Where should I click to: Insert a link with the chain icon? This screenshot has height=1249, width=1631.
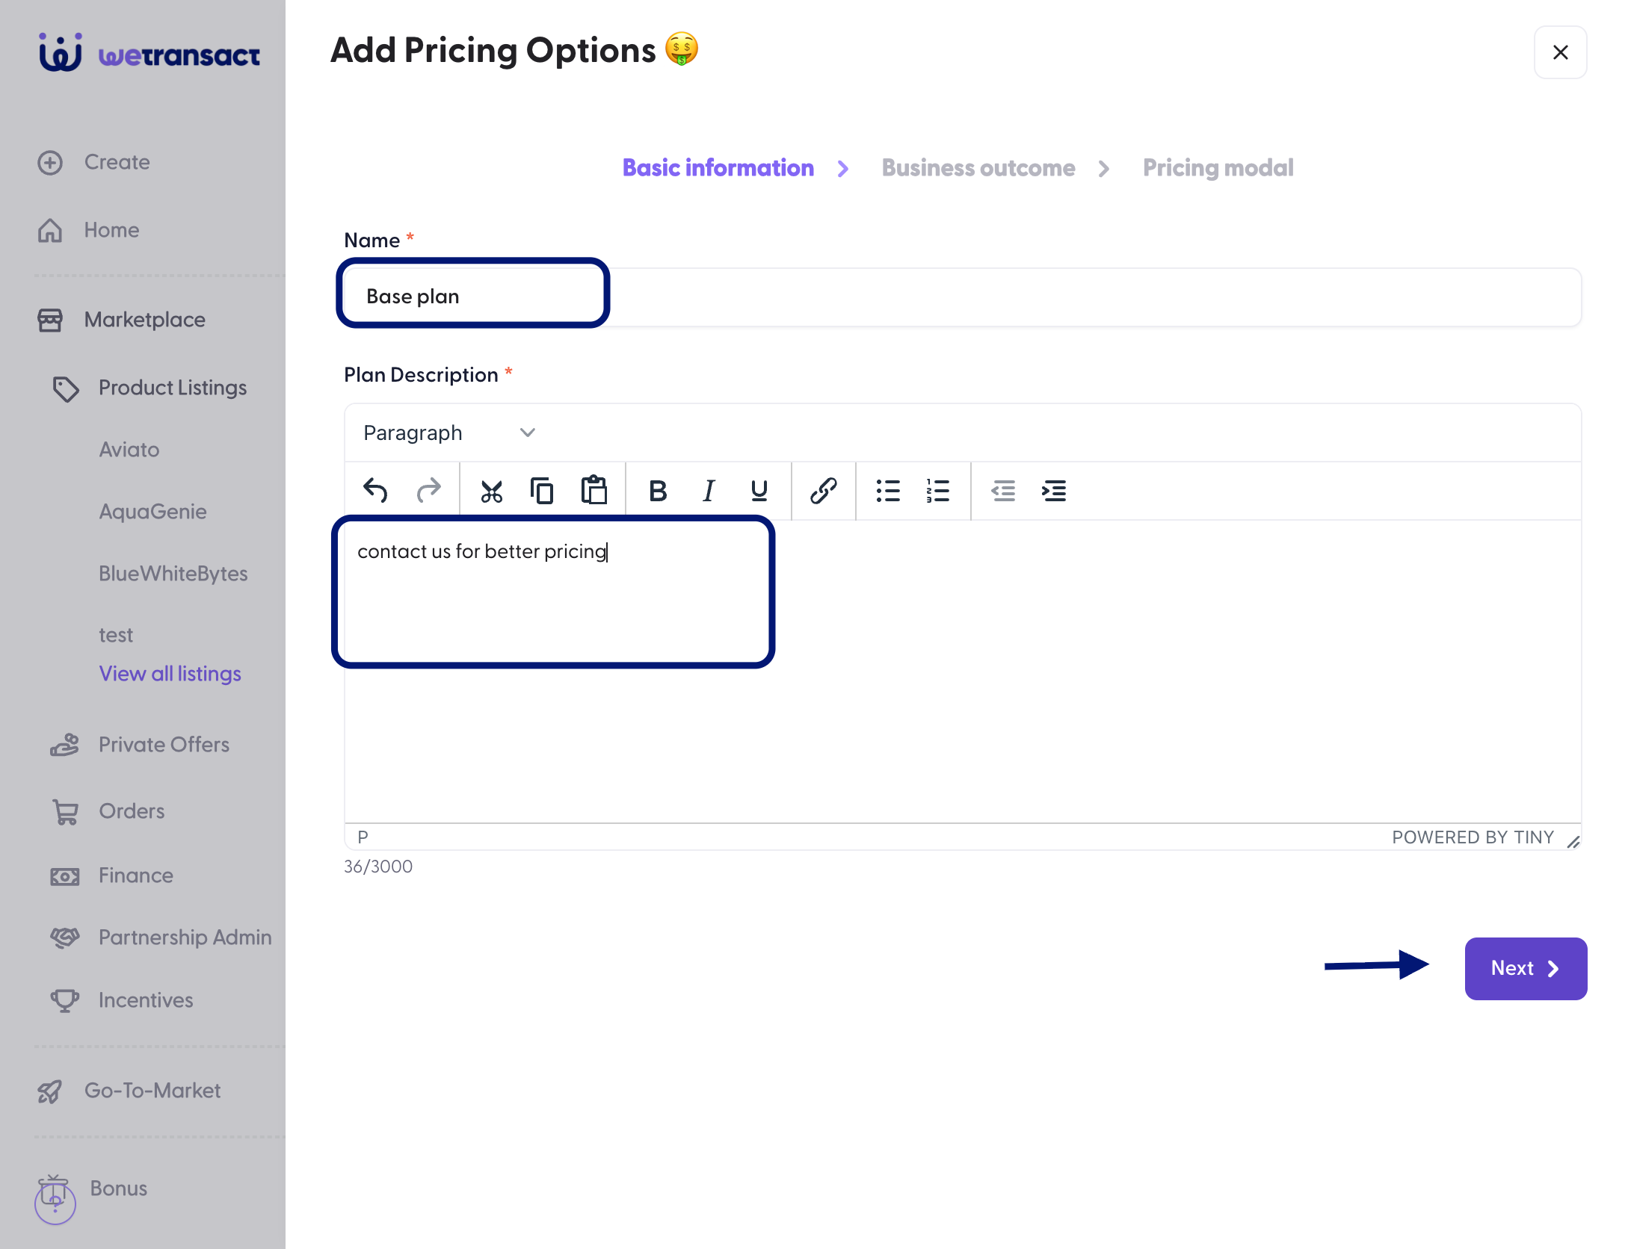[823, 491]
